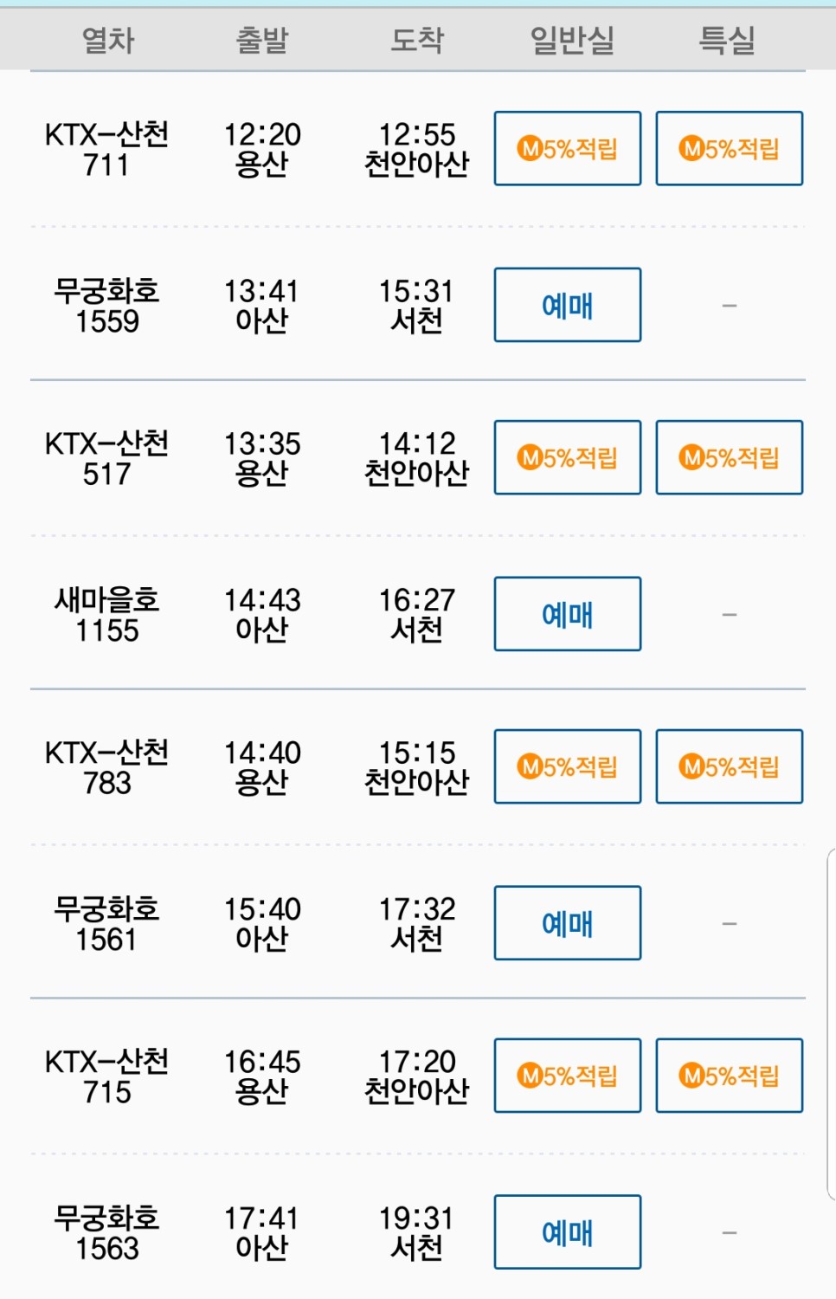This screenshot has height=1299, width=836.
Task: Book standard seat for KTX-산천 711
Action: tap(568, 148)
